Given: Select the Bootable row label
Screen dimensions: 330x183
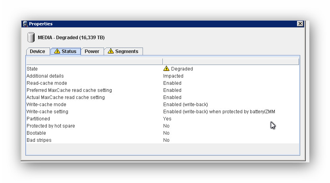Looking at the screenshot, I should point(36,133).
